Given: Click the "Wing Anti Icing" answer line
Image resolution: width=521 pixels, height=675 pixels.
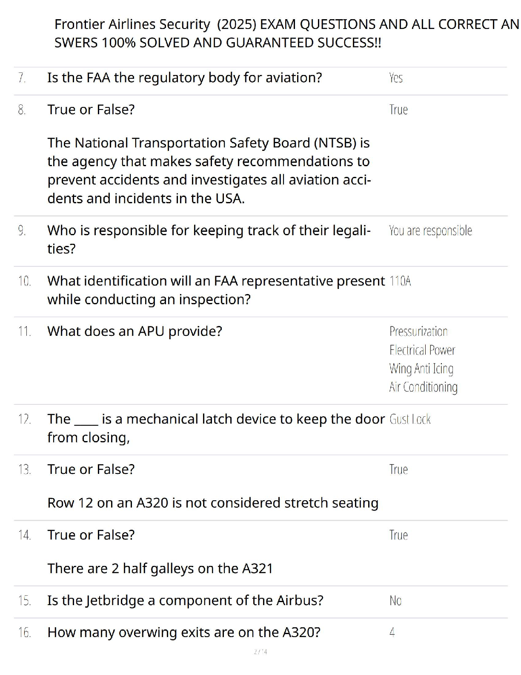Looking at the screenshot, I should 421,369.
